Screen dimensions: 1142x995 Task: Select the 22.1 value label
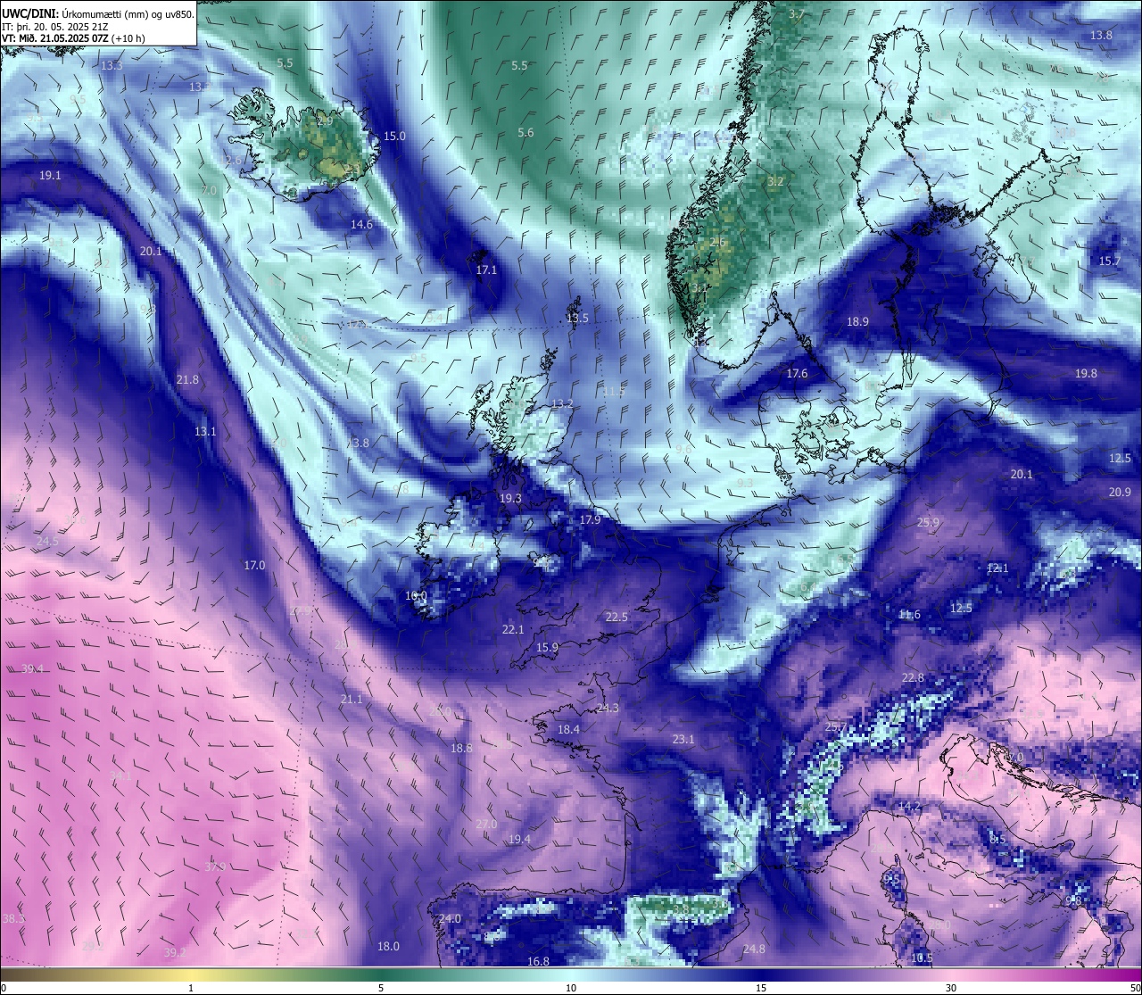[513, 630]
